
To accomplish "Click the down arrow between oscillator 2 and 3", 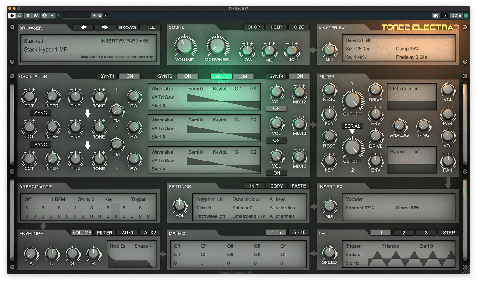I will [88, 146].
